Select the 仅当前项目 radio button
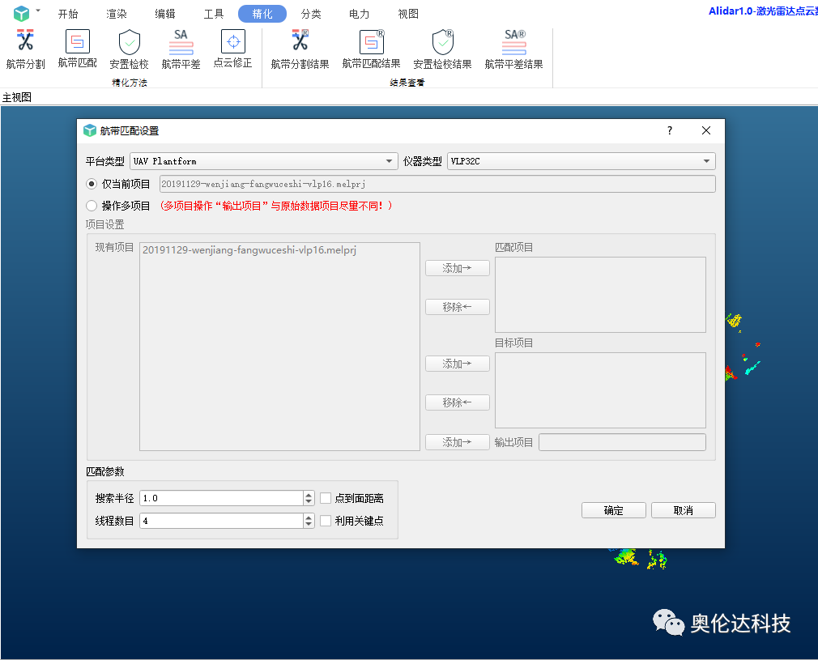 click(x=92, y=184)
